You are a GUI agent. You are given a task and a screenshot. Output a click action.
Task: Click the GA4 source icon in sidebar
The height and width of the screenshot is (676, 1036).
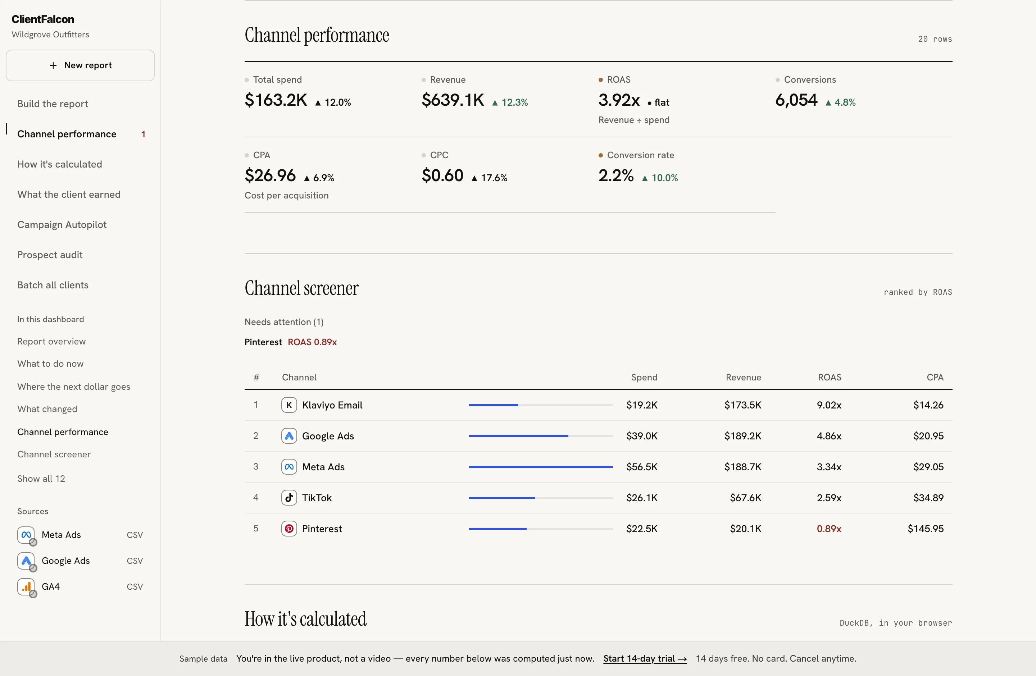click(26, 587)
